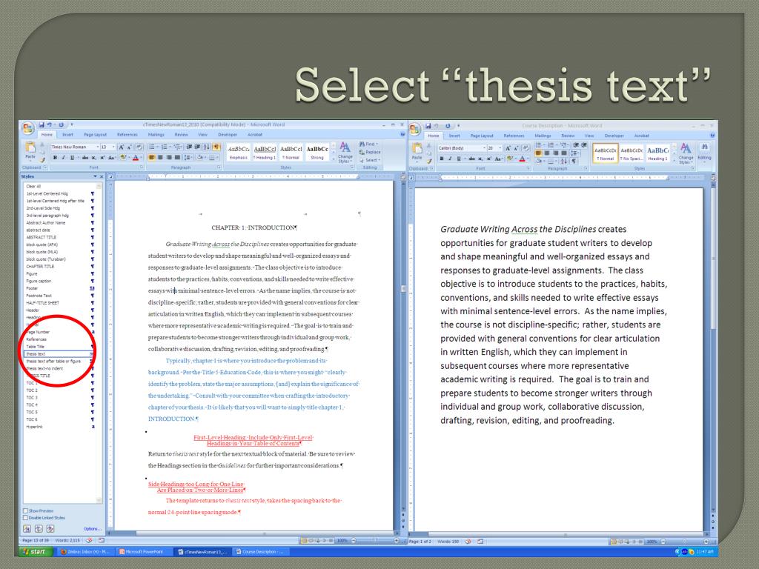
Task: Expand Styles gallery in left Word window
Action: 333,159
